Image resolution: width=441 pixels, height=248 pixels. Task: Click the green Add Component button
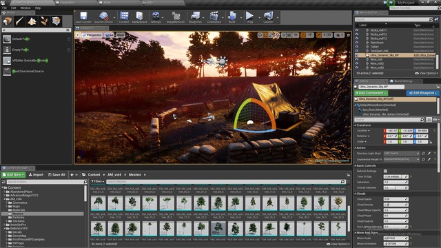click(x=371, y=93)
